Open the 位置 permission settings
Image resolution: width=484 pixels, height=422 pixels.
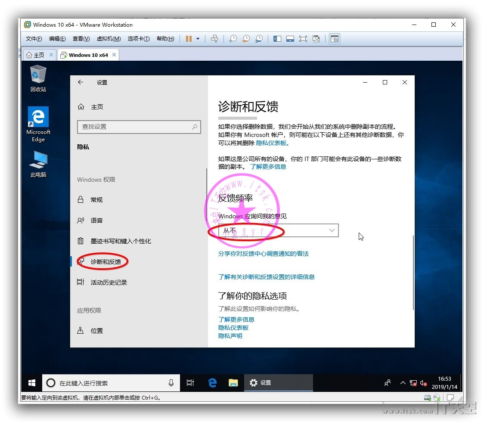click(139, 331)
